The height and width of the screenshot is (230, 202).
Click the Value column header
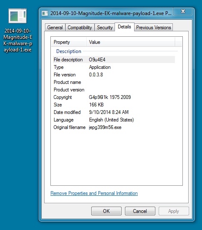[130, 42]
